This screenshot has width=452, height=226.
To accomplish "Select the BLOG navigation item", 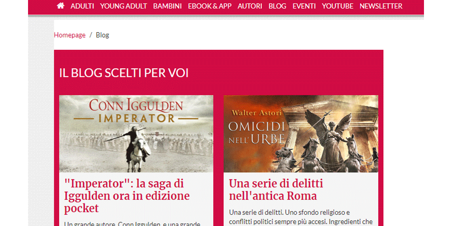I will tap(278, 6).
